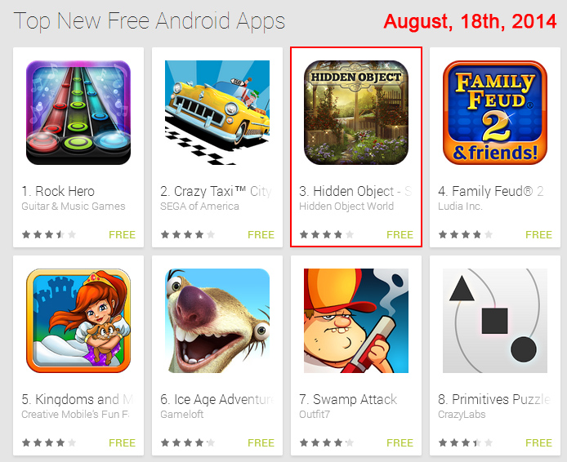Select the Ice Age Adventures sloth icon

tap(217, 321)
